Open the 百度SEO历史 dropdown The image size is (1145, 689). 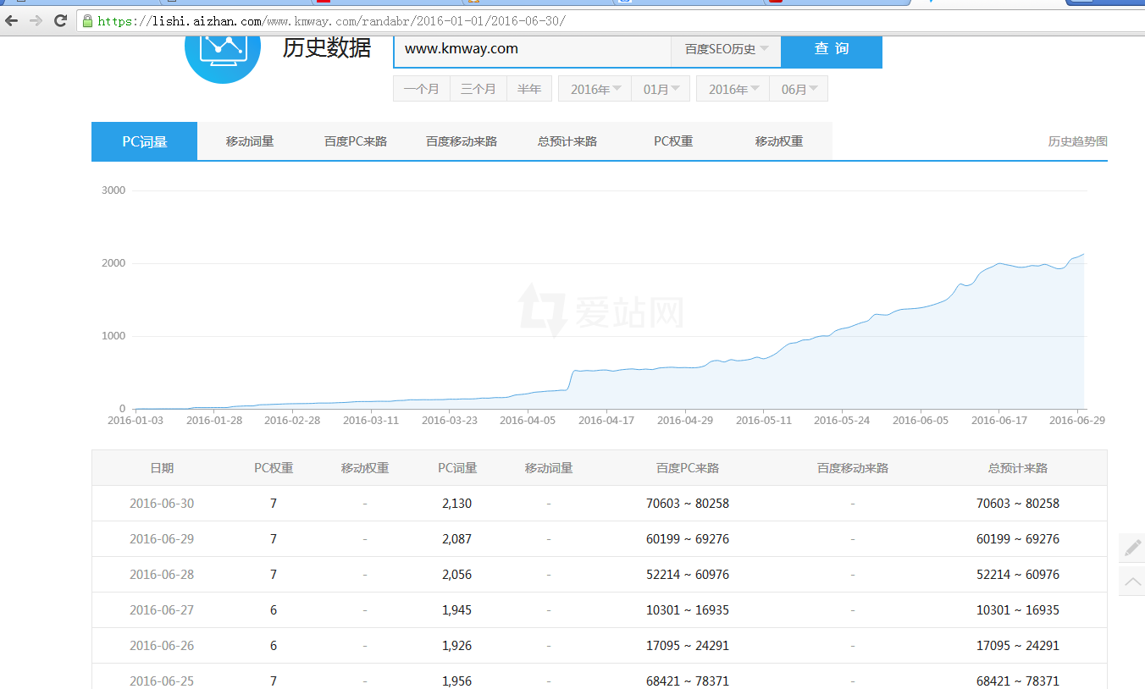coord(726,49)
